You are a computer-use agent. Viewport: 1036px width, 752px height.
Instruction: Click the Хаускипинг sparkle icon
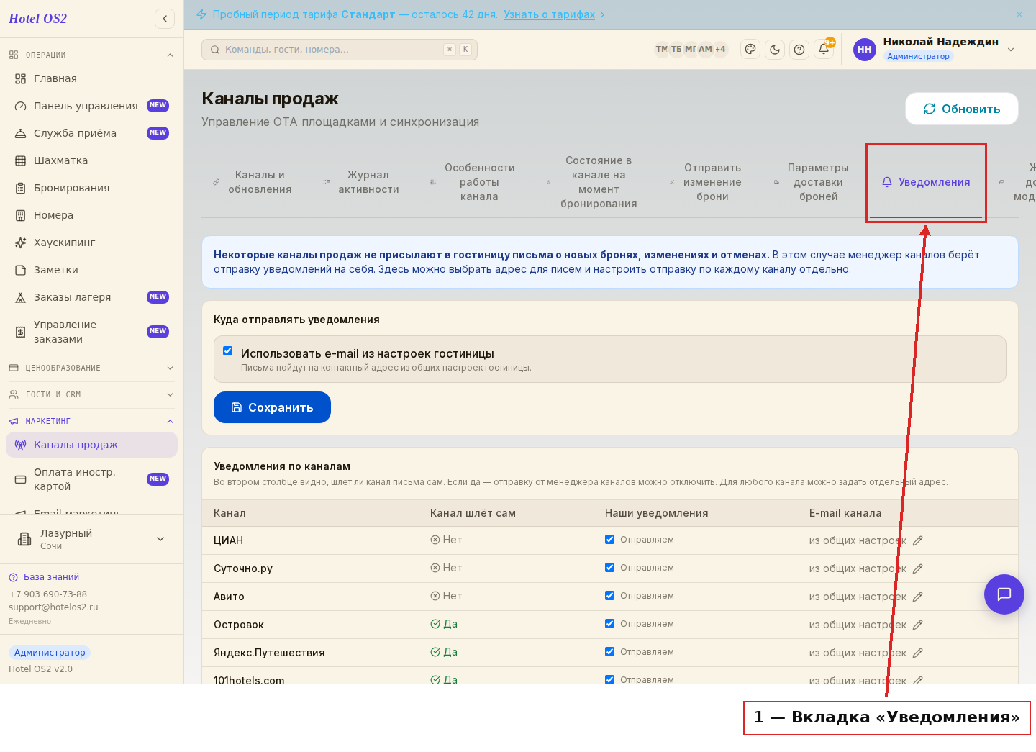click(20, 243)
